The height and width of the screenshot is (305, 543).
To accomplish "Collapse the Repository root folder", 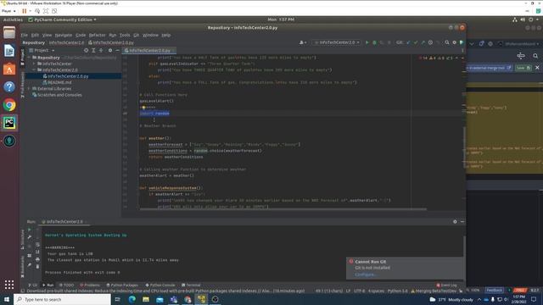I will 30,58.
